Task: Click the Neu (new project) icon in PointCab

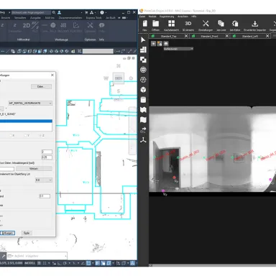Action: tap(145, 24)
